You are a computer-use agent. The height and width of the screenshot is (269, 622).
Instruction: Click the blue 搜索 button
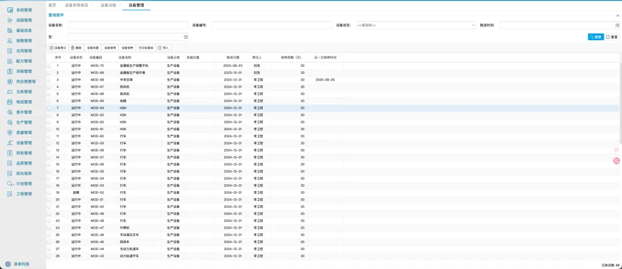pyautogui.click(x=596, y=37)
